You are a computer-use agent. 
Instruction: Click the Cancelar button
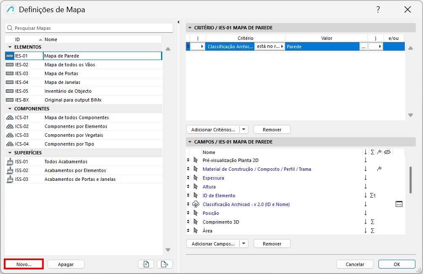[x=355, y=264]
